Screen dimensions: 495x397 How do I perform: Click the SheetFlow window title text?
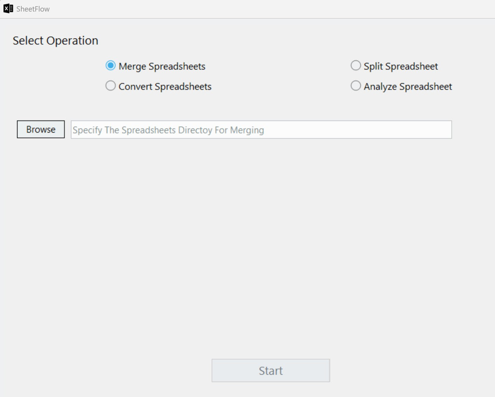pyautogui.click(x=33, y=9)
